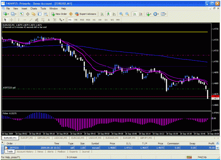Image resolution: width=221 pixels, height=160 pixels.
Task: Switch to the H1 timeframe
Action: click(94, 20)
